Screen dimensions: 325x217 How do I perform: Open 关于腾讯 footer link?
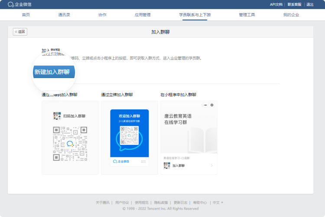coord(102,203)
